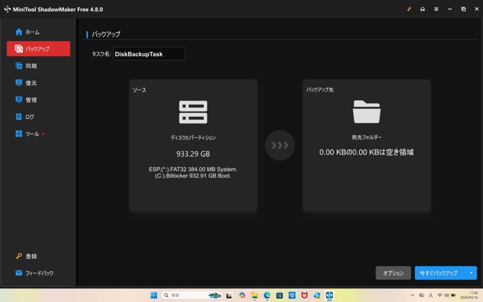
Task: Click the Windows Start button on taskbar
Action: coord(154,295)
